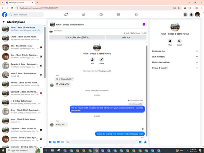Search in conversation magnifier icon

pyautogui.click(x=180, y=41)
